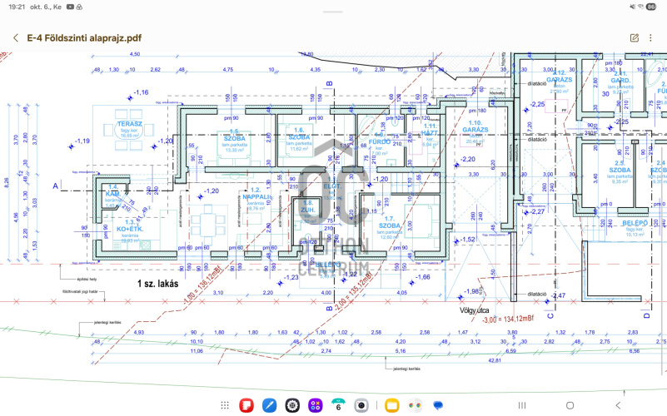The image size is (667, 416).
Task: Open the PDF edit/annotate pencil icon
Action: (635, 37)
